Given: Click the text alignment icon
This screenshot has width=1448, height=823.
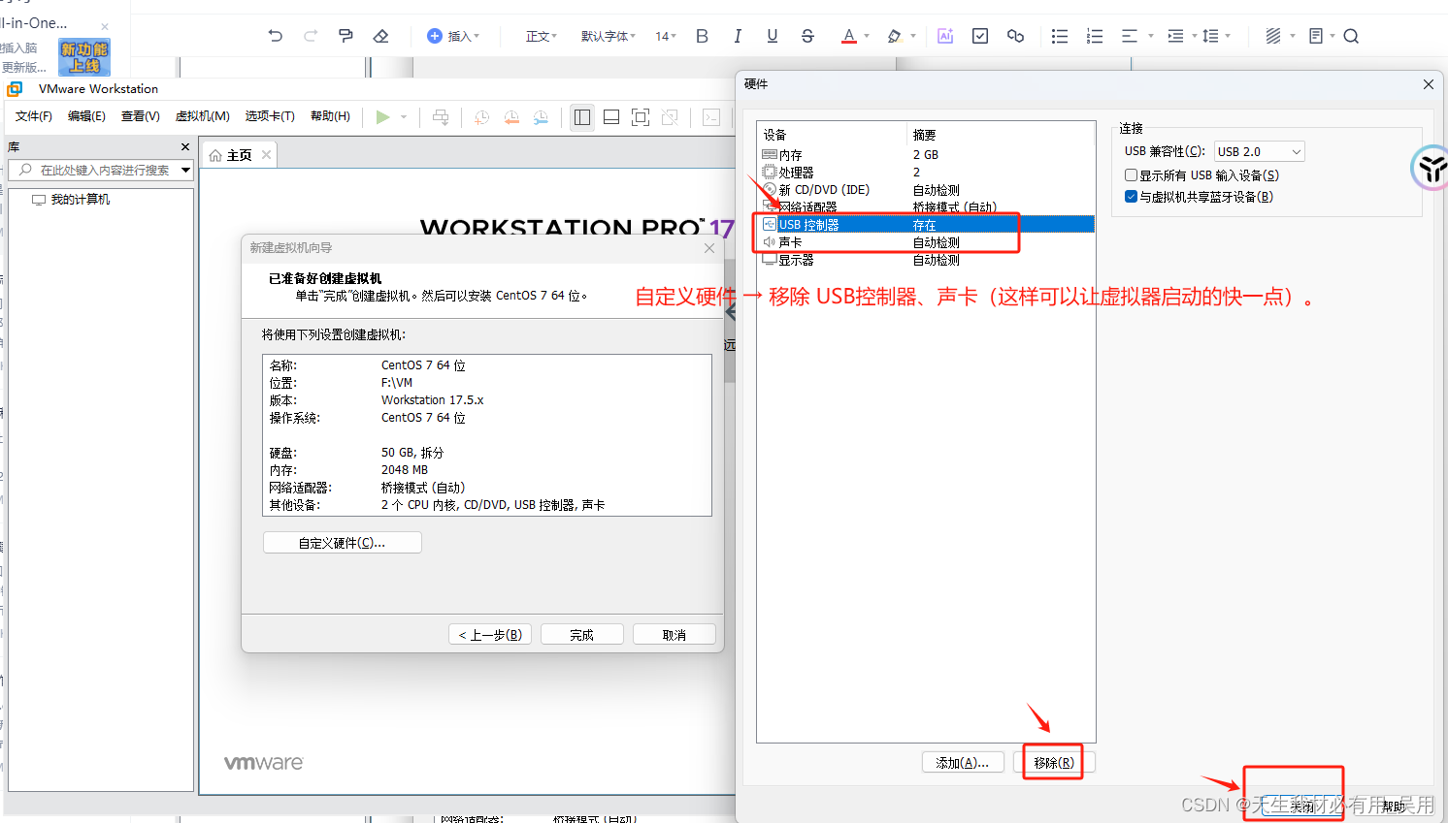Looking at the screenshot, I should [x=1130, y=36].
